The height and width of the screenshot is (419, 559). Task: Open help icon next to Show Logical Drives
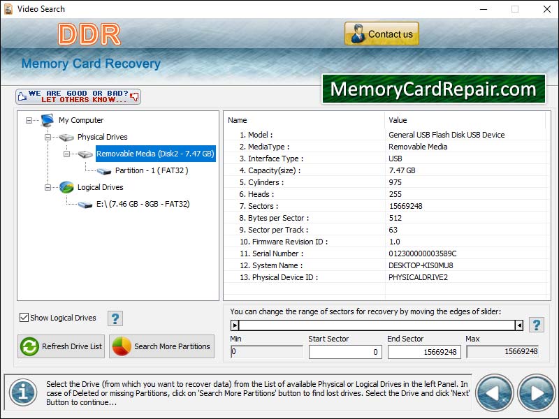(115, 318)
